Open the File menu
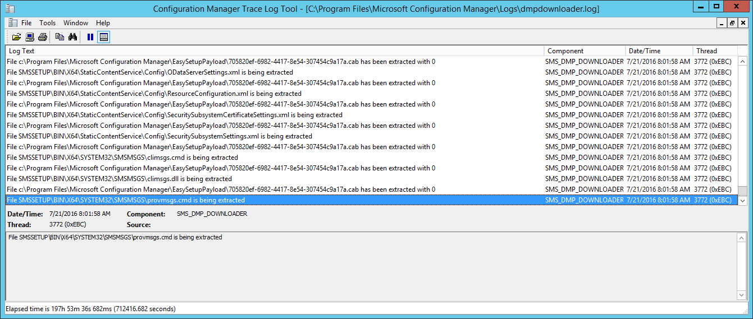753x319 pixels. (26, 23)
